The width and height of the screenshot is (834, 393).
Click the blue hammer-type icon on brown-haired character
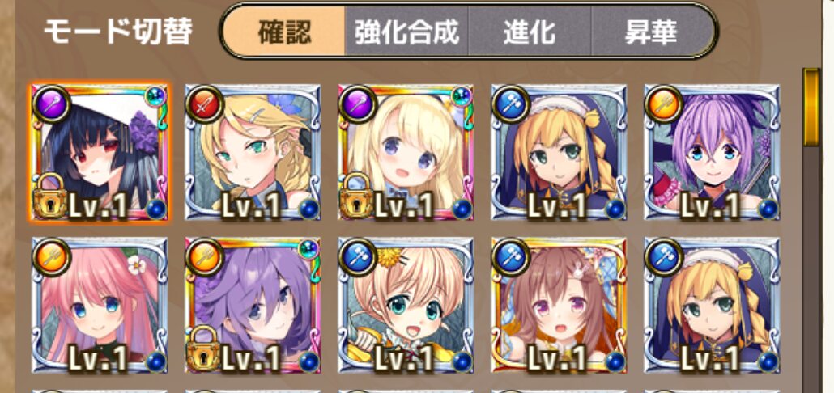511,257
